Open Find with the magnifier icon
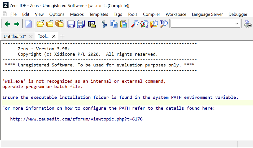253x148 pixels. point(135,24)
